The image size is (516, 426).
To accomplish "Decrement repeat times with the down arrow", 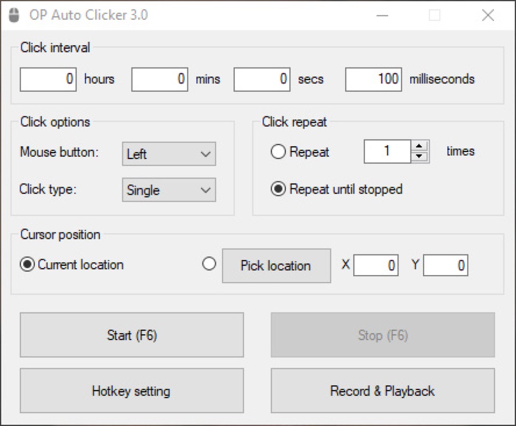I will [x=420, y=155].
